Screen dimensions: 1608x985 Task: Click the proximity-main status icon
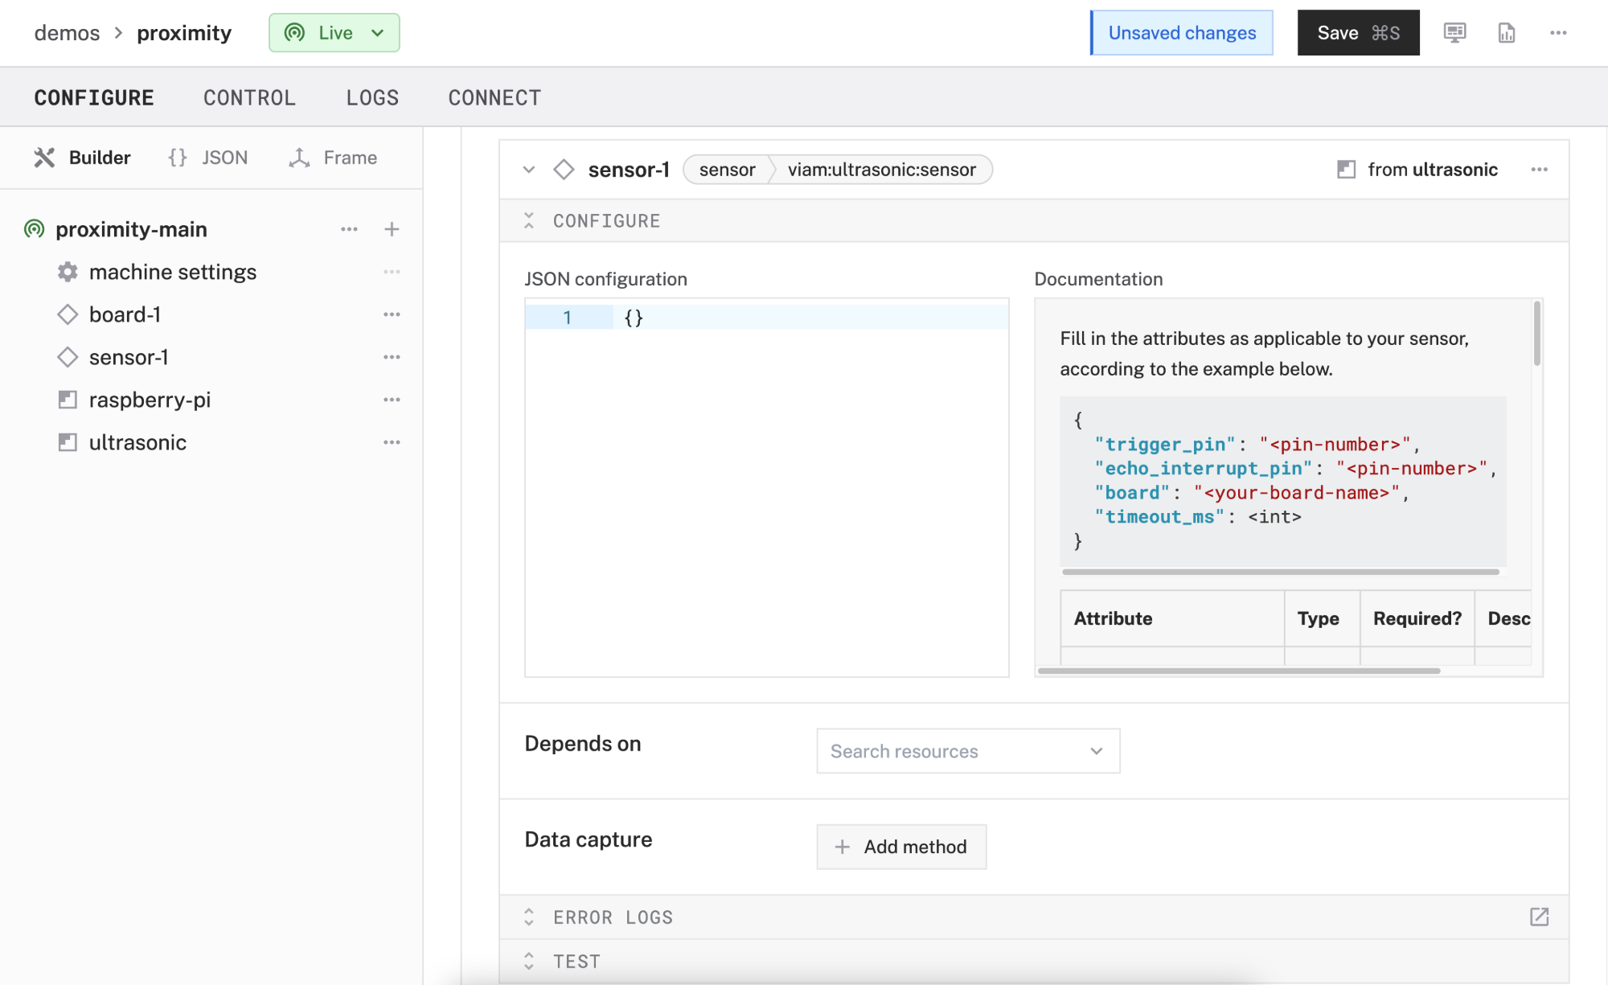tap(34, 229)
